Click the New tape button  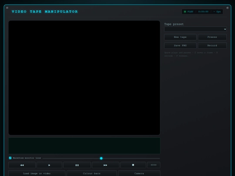[x=180, y=37]
